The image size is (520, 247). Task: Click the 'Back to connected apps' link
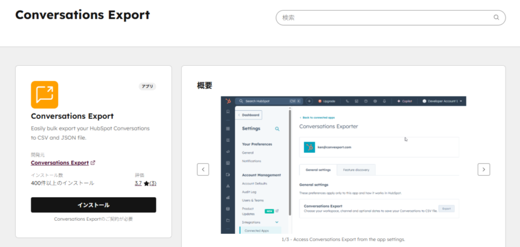point(317,118)
